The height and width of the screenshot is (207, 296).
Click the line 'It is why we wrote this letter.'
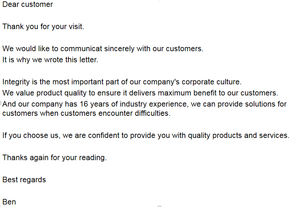pyautogui.click(x=50, y=60)
